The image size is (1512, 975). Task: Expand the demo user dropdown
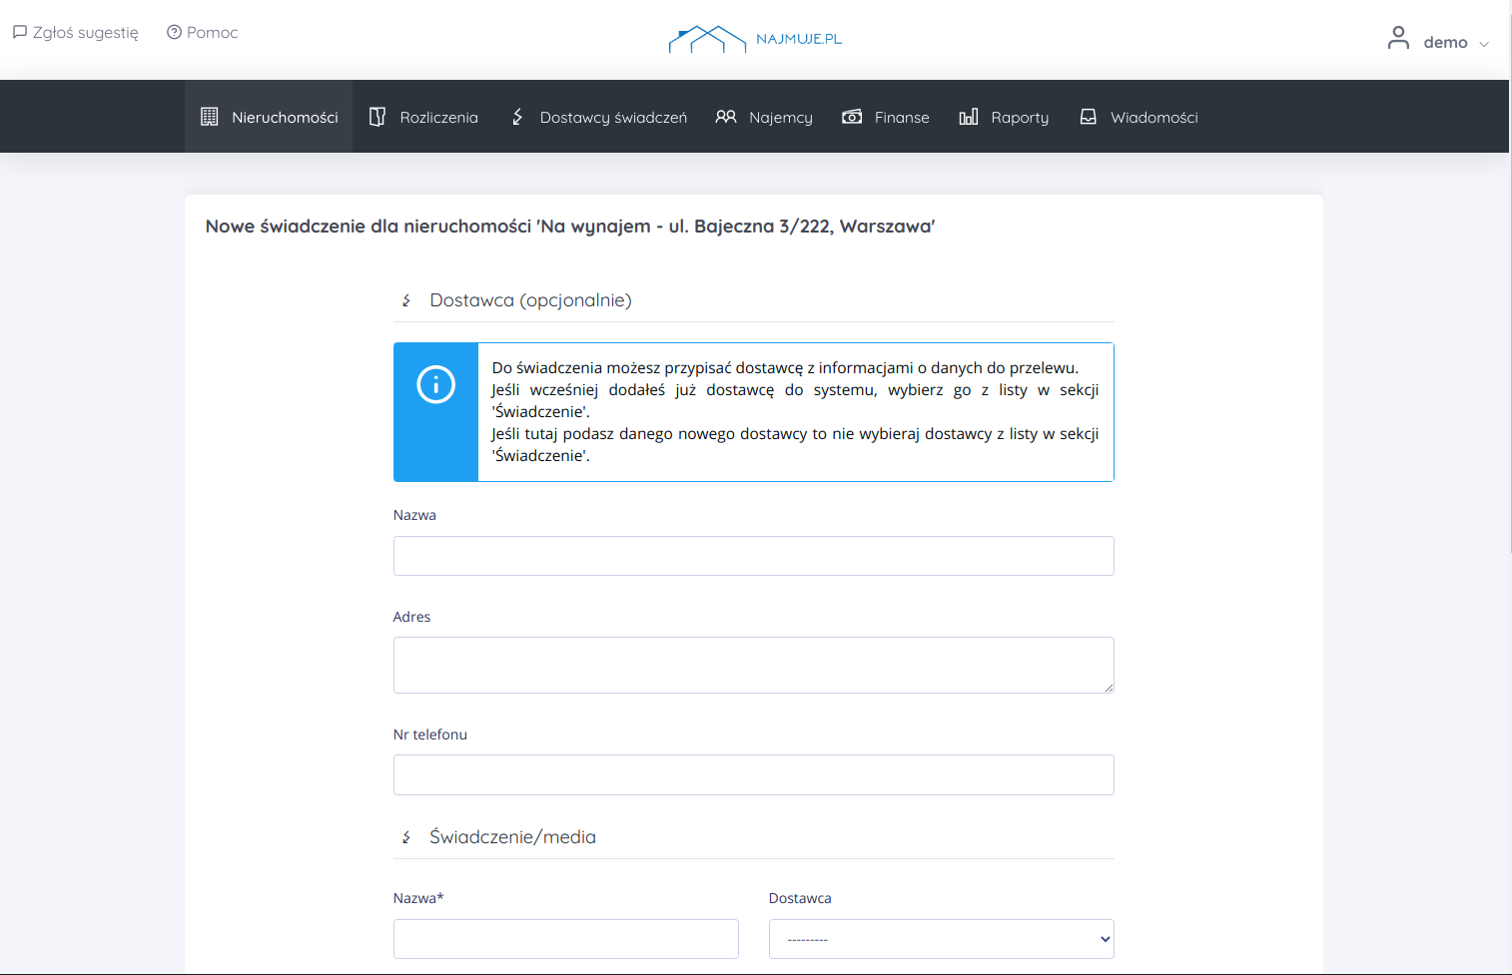pyautogui.click(x=1439, y=41)
